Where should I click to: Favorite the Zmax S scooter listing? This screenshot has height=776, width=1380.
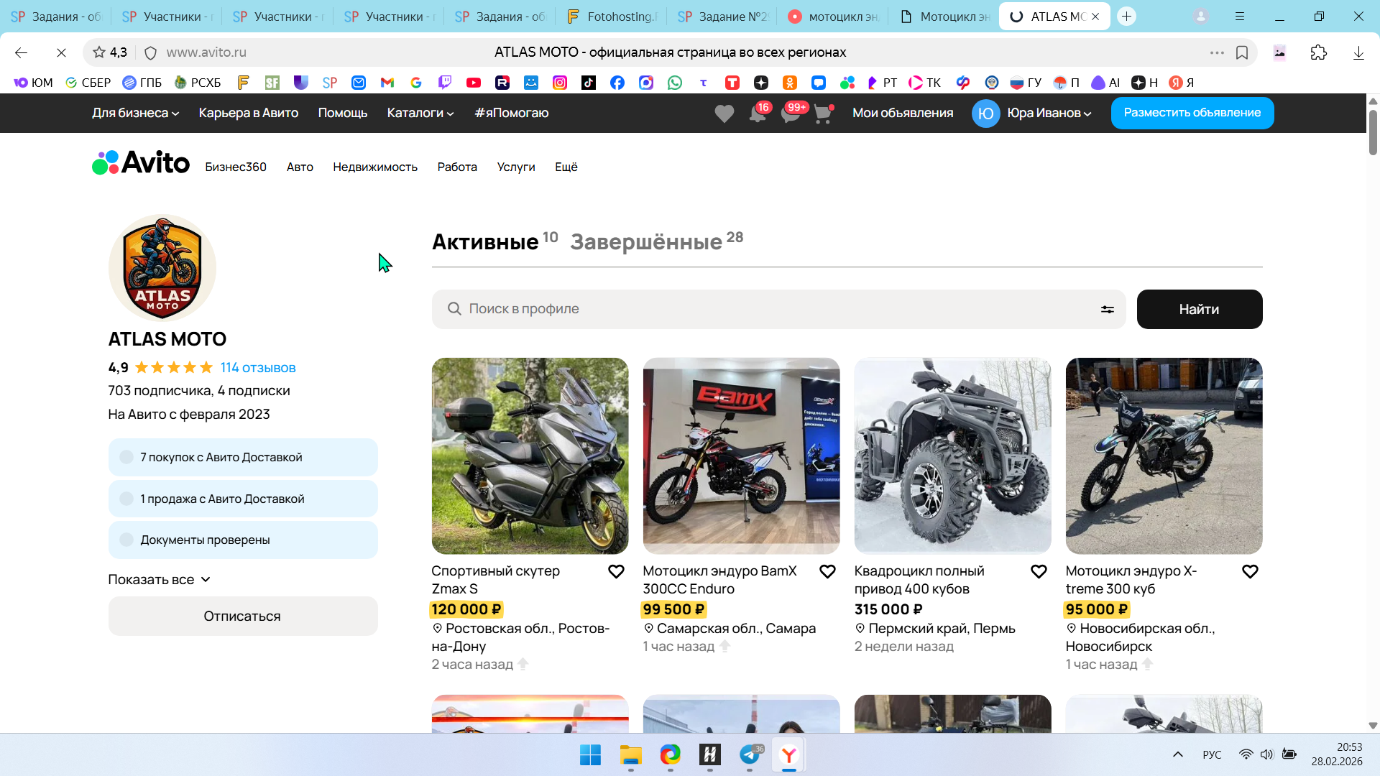tap(616, 572)
